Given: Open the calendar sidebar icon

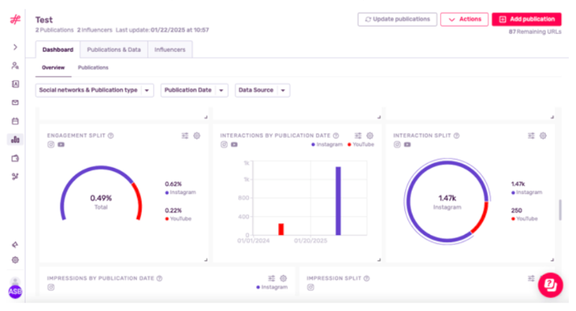Looking at the screenshot, I should [x=15, y=121].
